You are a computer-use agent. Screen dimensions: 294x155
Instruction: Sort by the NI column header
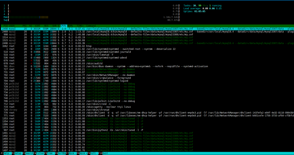(x=30, y=26)
